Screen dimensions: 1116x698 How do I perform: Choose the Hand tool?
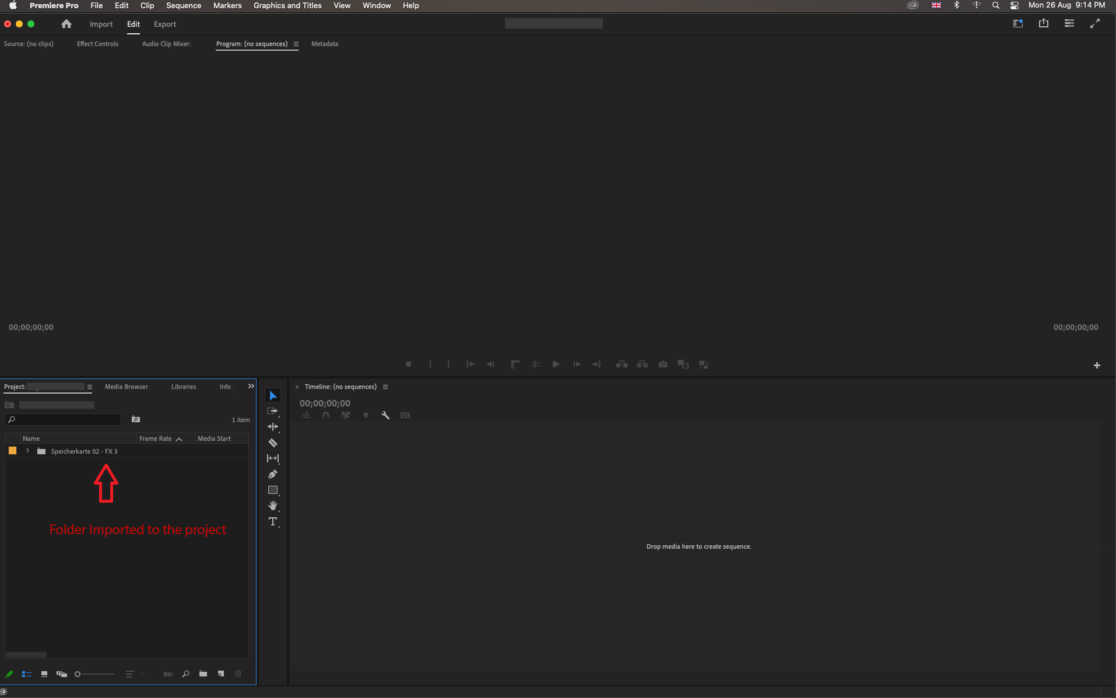[272, 506]
